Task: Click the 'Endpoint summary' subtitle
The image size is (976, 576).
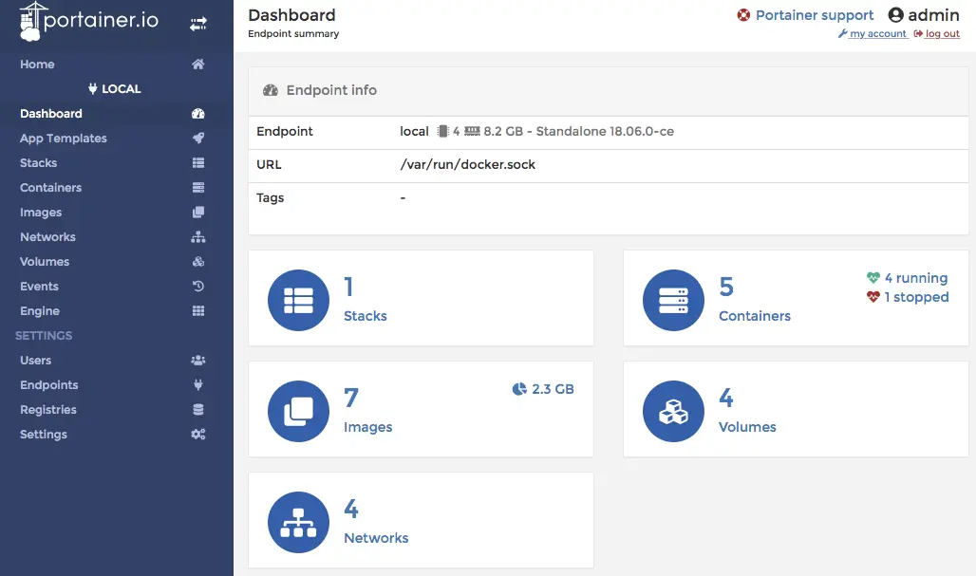Action: [293, 33]
